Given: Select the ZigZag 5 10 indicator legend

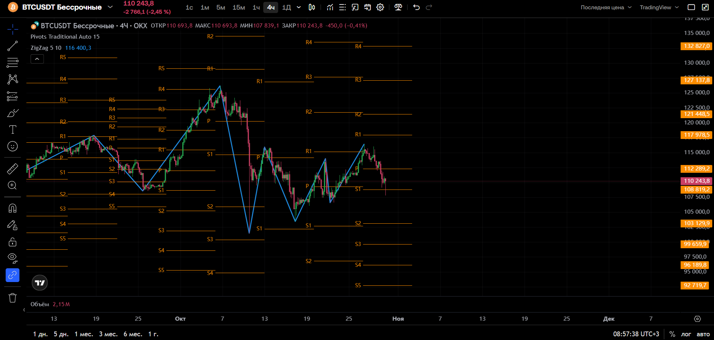Looking at the screenshot, I should tap(46, 48).
